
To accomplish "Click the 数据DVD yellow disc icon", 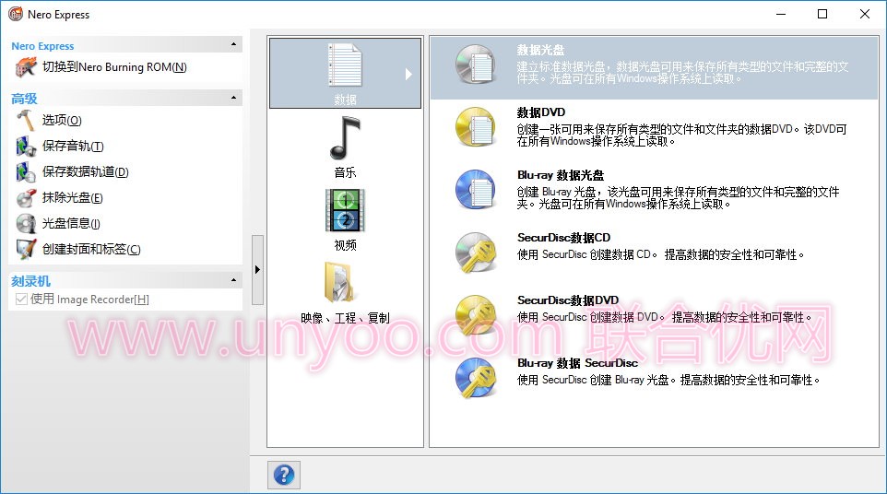I will tap(476, 127).
